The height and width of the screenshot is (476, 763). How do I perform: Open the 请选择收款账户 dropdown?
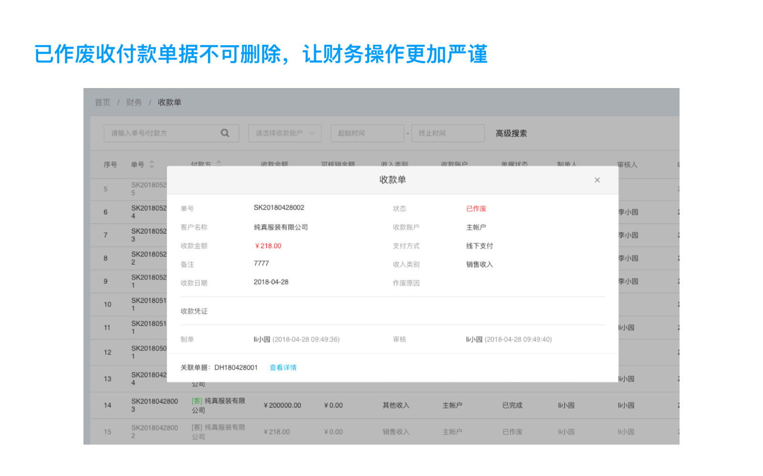pyautogui.click(x=285, y=133)
